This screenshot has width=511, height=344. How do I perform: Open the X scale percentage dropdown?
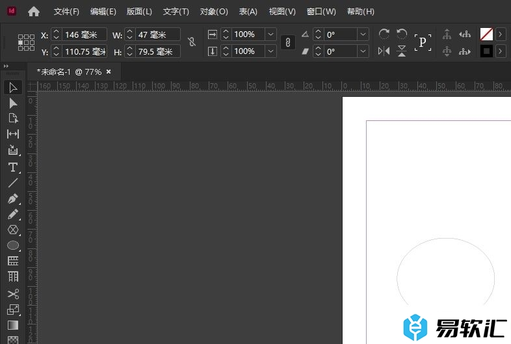click(x=270, y=34)
